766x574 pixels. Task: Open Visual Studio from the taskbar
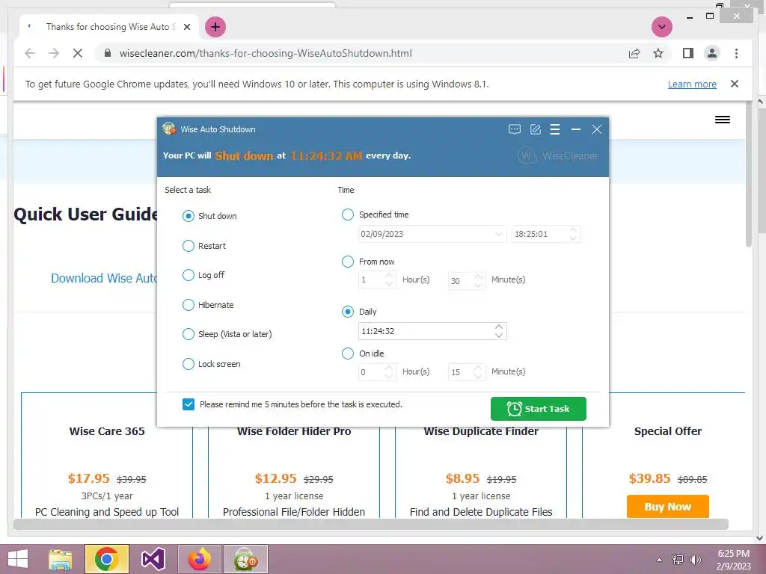(153, 559)
